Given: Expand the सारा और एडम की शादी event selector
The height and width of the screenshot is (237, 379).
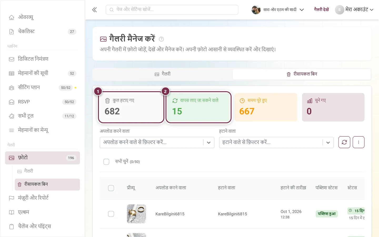Looking at the screenshot, I should (x=278, y=10).
